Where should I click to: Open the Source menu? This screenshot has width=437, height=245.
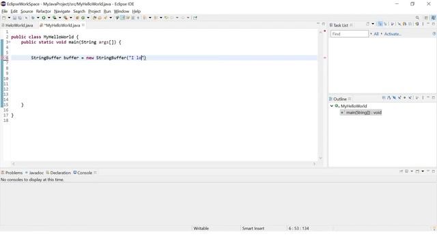(27, 12)
